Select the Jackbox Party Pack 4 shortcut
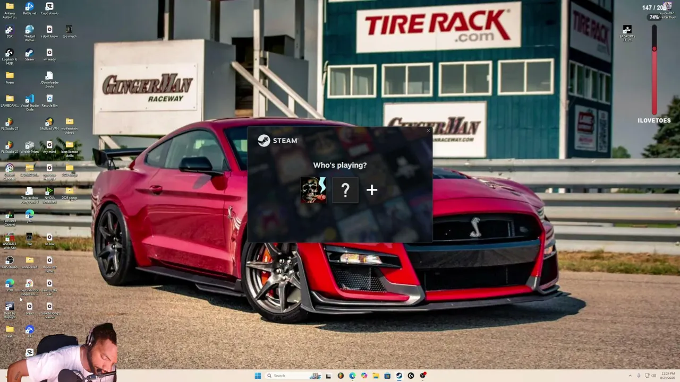Screen dimensions: 680x382 pyautogui.click(x=29, y=195)
